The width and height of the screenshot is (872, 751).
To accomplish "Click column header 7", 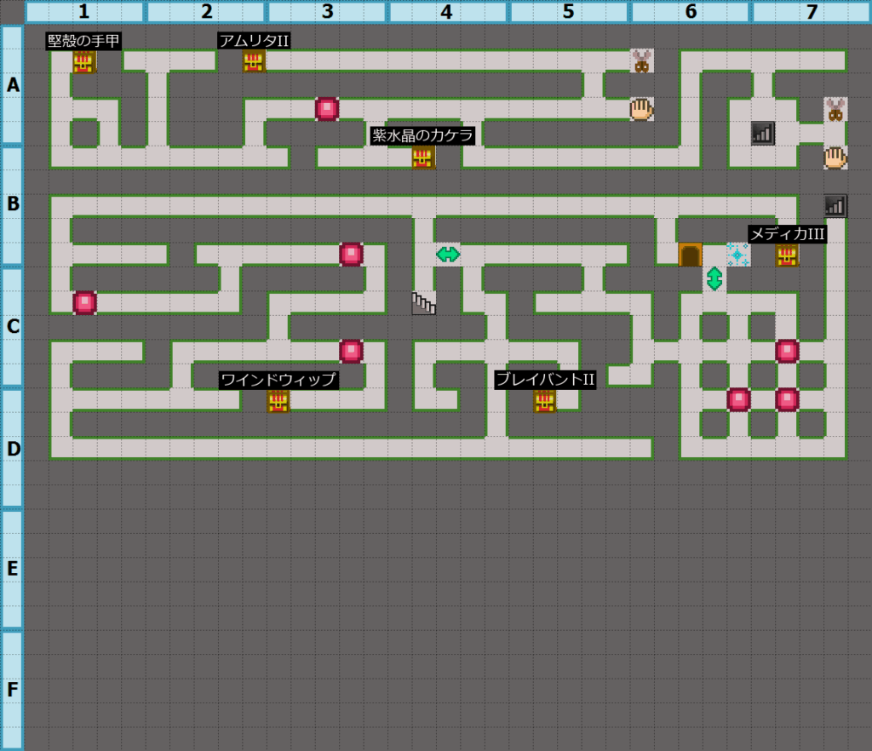I will (812, 12).
